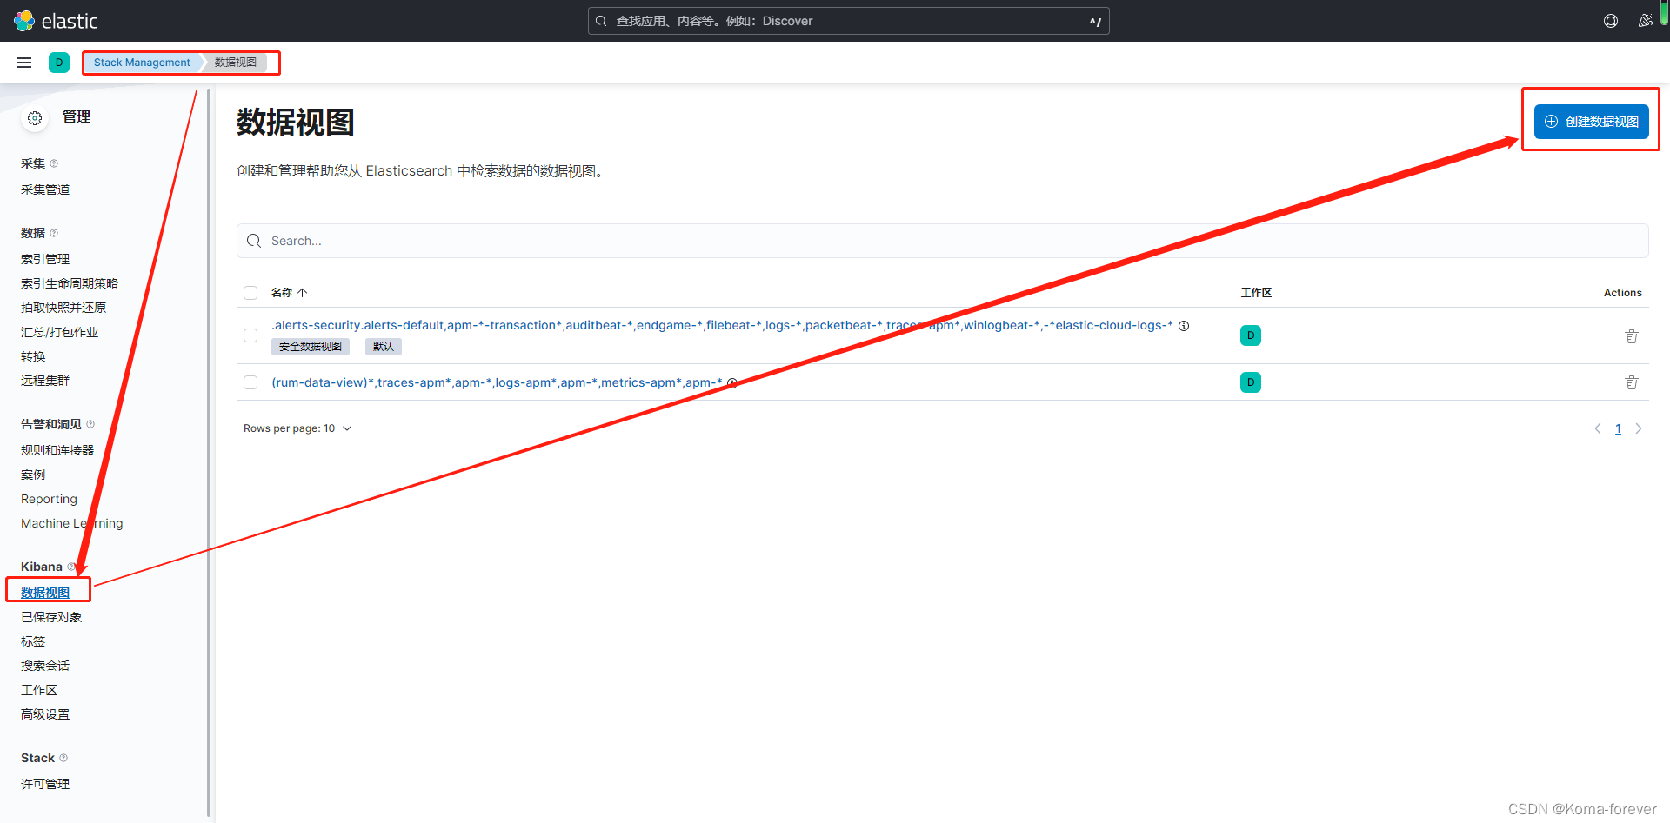Open 汇总/打包作业 in sidebar

[x=60, y=332]
